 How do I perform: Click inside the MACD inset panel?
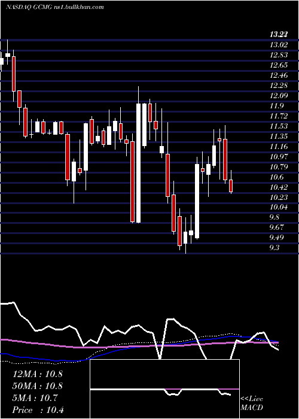[164, 389]
